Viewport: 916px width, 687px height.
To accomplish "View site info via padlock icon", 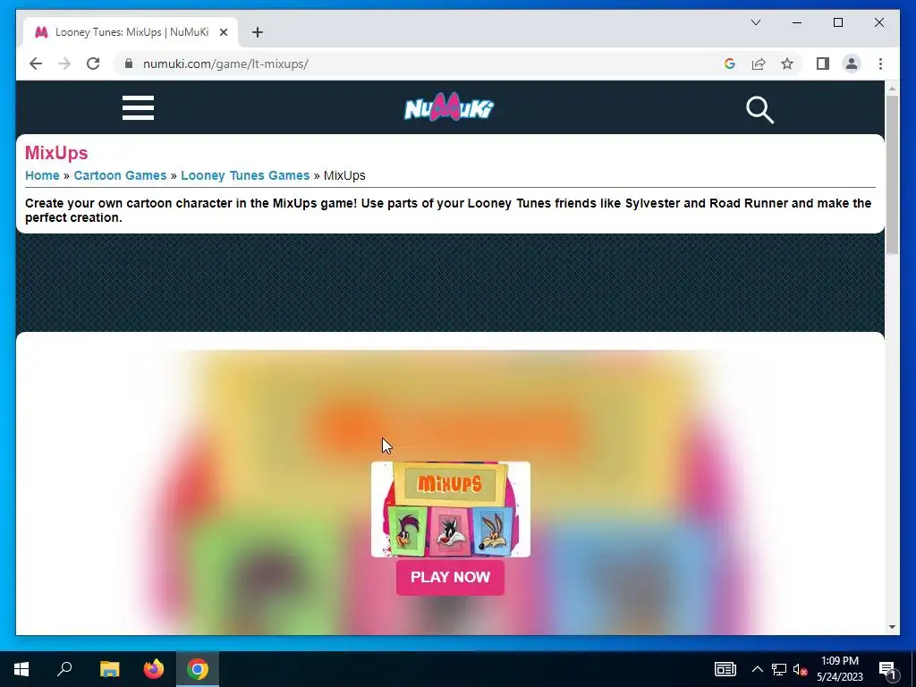I will (x=129, y=64).
